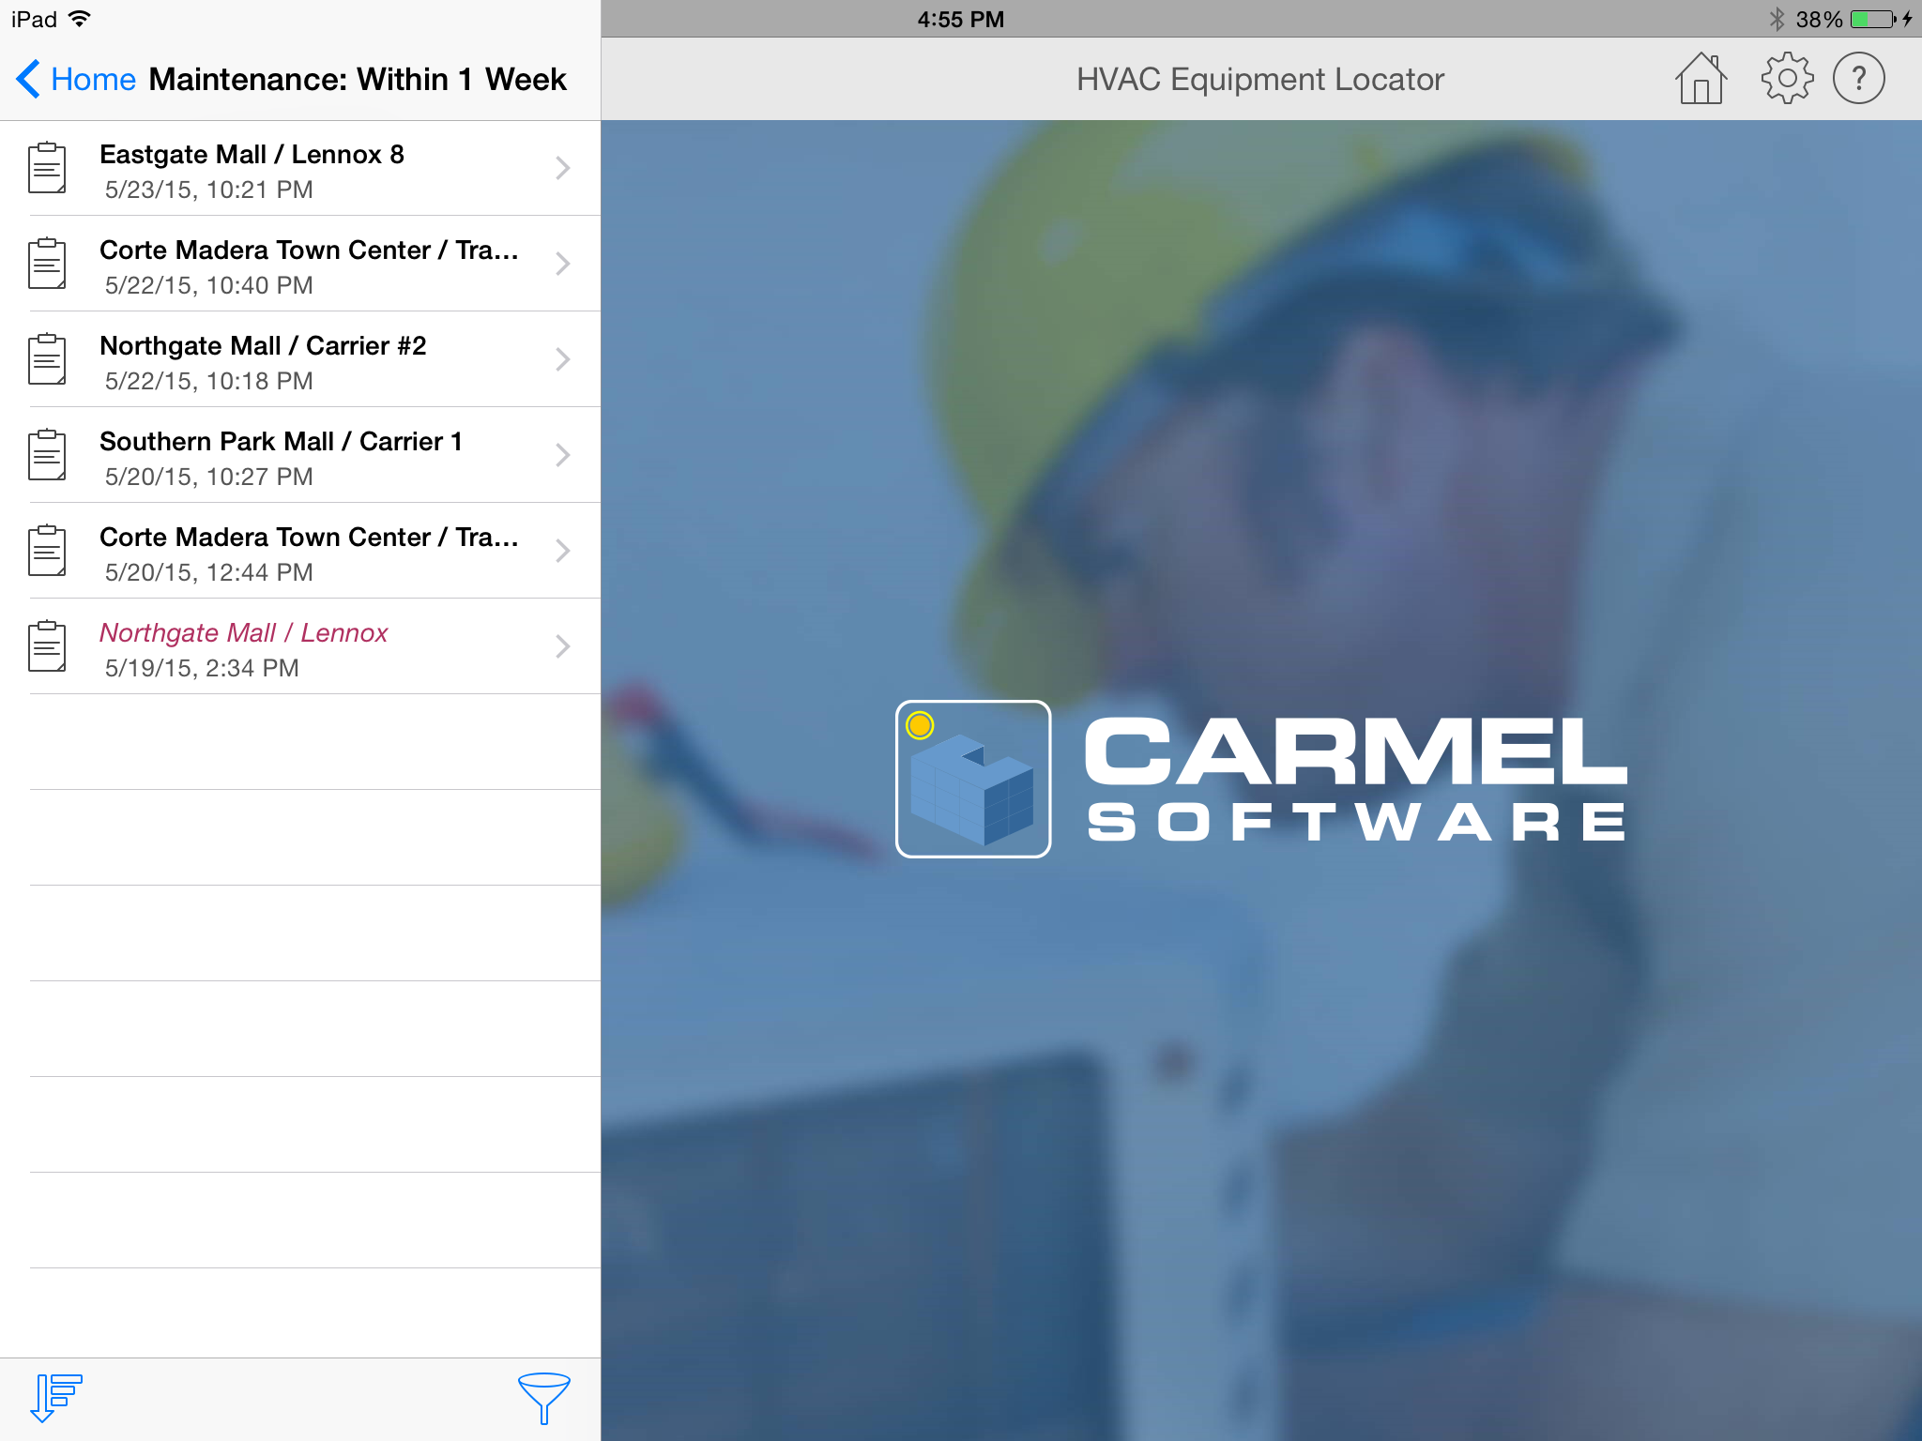The height and width of the screenshot is (1441, 1922).
Task: Click clipboard icon beside Southern Park Mall / Carrier 1
Action: [x=47, y=455]
